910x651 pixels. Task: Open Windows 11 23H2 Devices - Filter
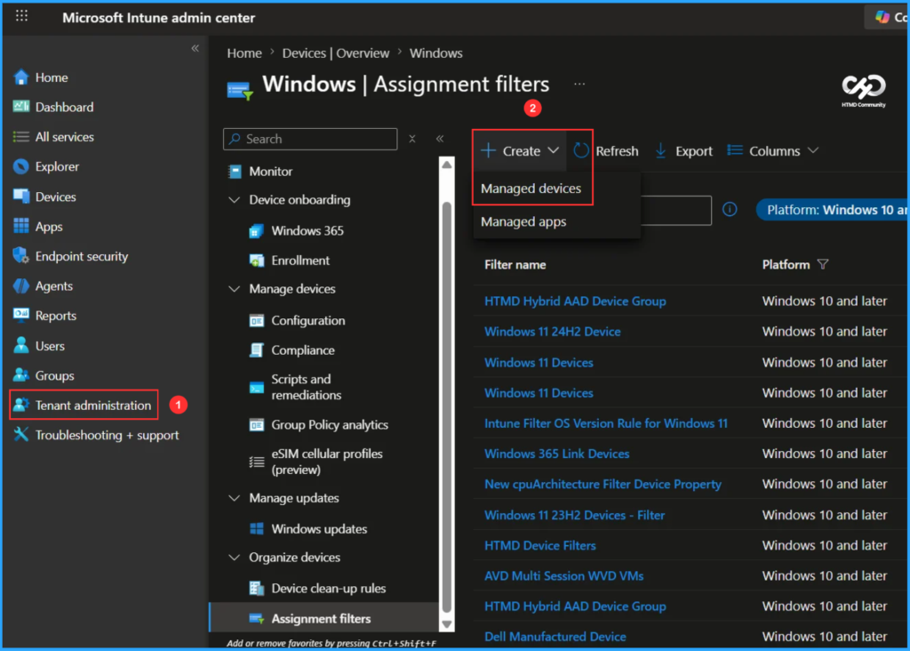575,515
